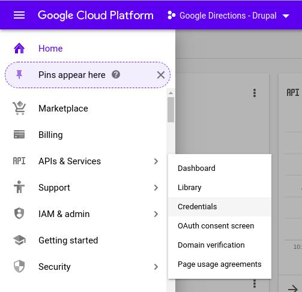The height and width of the screenshot is (292, 302).
Task: Click the Getting started graduation cap icon
Action: [19, 240]
